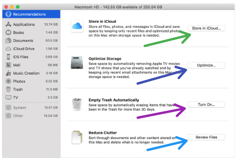The height and width of the screenshot is (158, 240).
Task: Click the Other gear icon
Action: click(8, 116)
